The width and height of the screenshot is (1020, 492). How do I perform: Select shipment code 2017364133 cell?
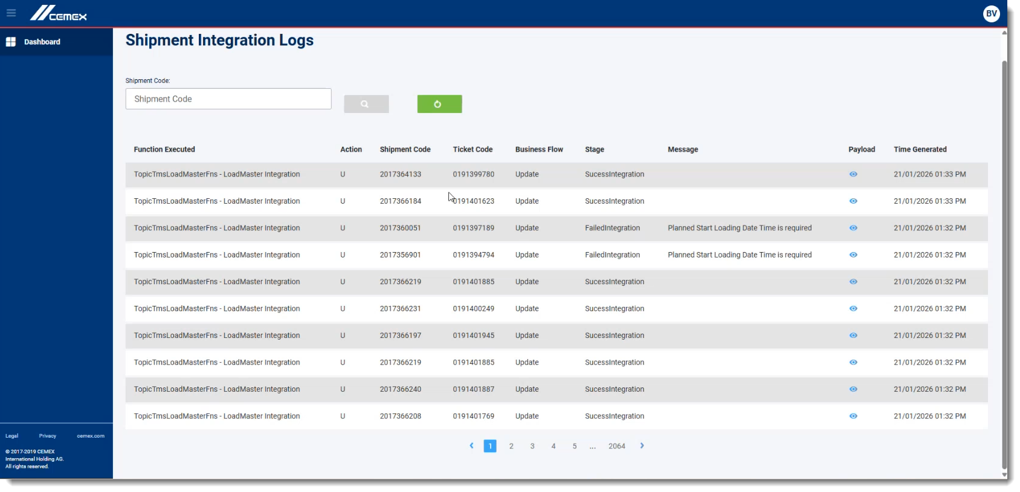pyautogui.click(x=401, y=174)
